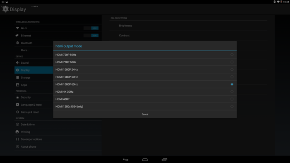Toggle the Wi-Fi ON switch
290x163 pixels.
pyautogui.click(x=91, y=28)
